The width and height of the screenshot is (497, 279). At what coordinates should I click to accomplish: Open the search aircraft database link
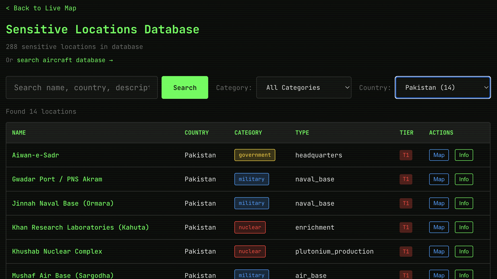pyautogui.click(x=65, y=60)
